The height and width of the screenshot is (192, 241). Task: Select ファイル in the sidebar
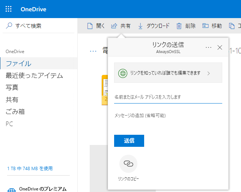(39, 63)
